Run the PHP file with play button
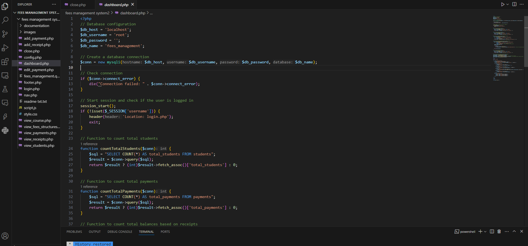The height and width of the screenshot is (246, 528). click(x=503, y=4)
